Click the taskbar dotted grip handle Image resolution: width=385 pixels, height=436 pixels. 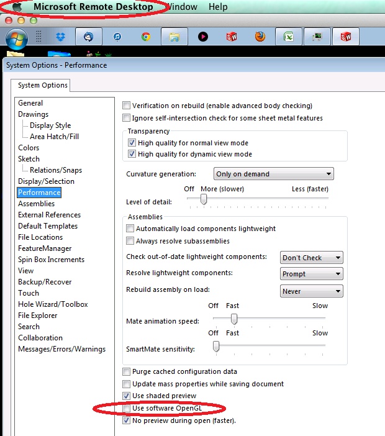[38, 37]
